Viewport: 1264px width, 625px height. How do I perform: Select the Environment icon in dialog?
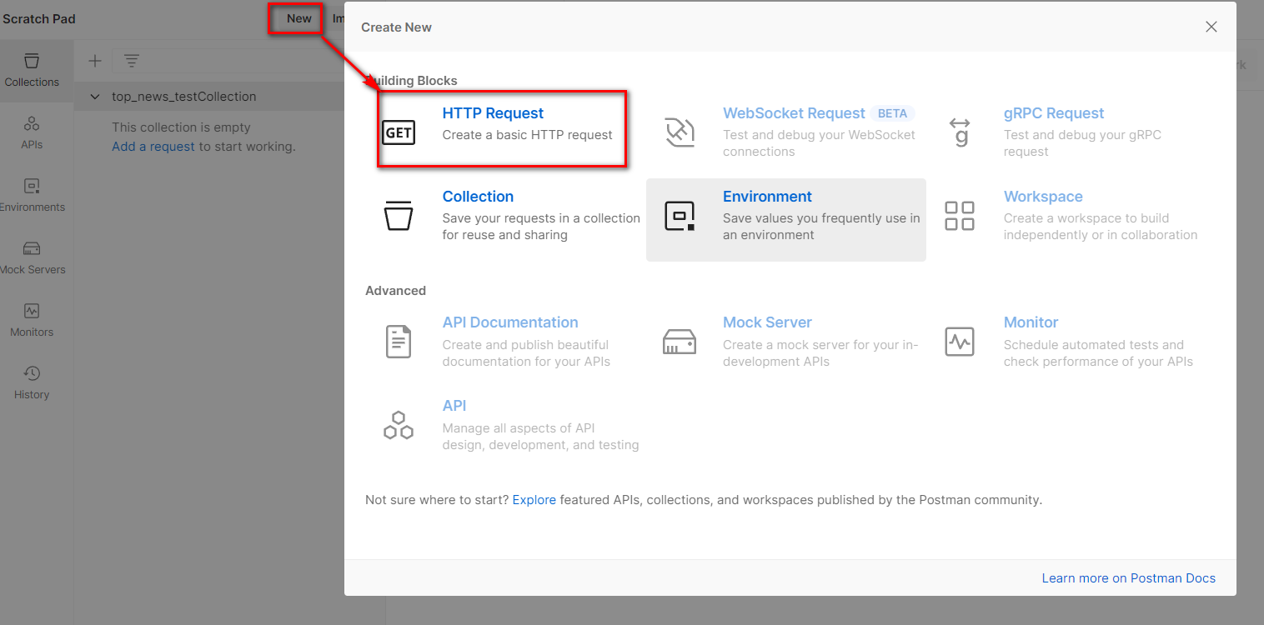680,215
